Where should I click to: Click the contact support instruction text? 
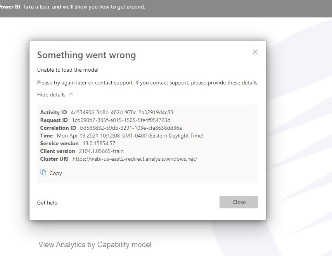pyautogui.click(x=147, y=82)
